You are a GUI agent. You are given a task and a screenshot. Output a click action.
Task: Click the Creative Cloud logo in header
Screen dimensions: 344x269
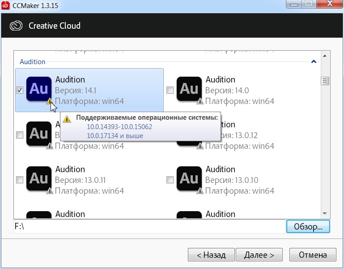pos(16,26)
